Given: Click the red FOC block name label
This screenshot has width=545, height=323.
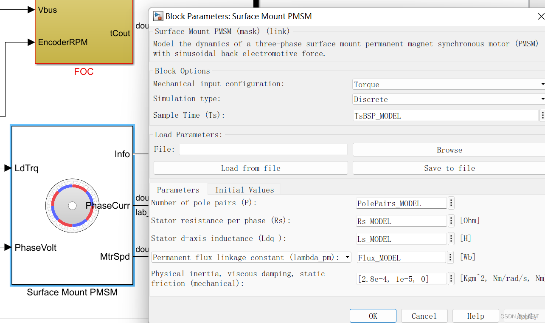Looking at the screenshot, I should (84, 71).
